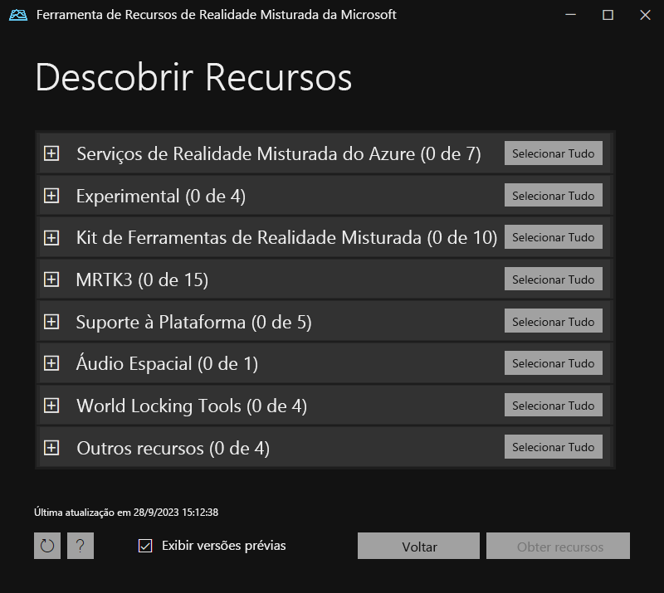Select all Áudio Espacial features
This screenshot has height=593, width=664.
tap(553, 362)
